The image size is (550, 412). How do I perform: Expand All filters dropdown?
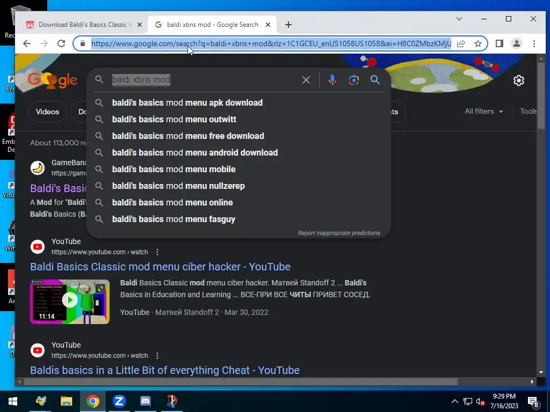pos(484,112)
